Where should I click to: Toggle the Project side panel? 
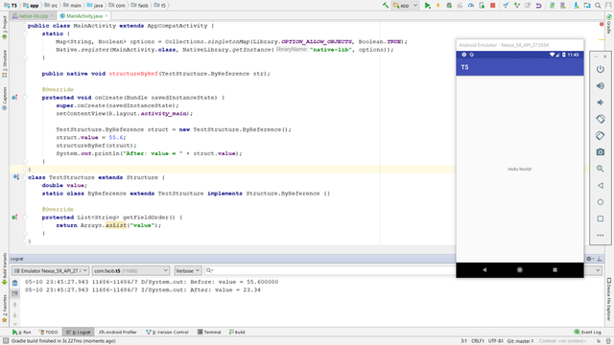[5, 28]
